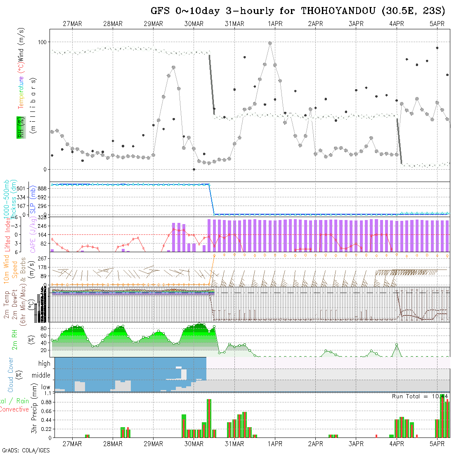Select the 5APR label on top axis
This screenshot has width=454, height=454.
tap(437, 24)
